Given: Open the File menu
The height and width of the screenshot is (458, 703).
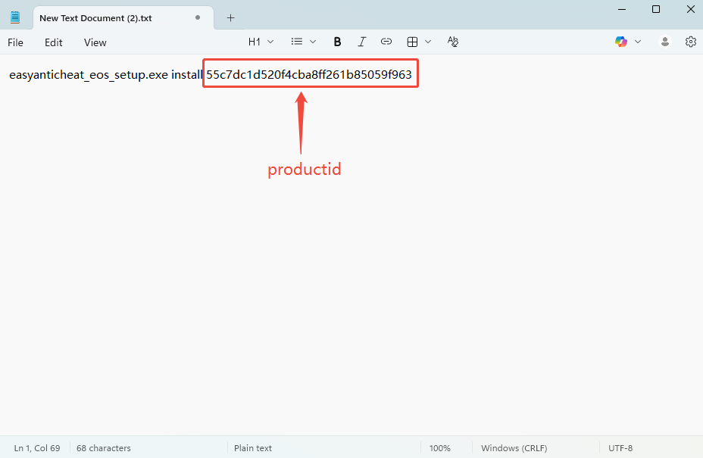Looking at the screenshot, I should point(15,42).
